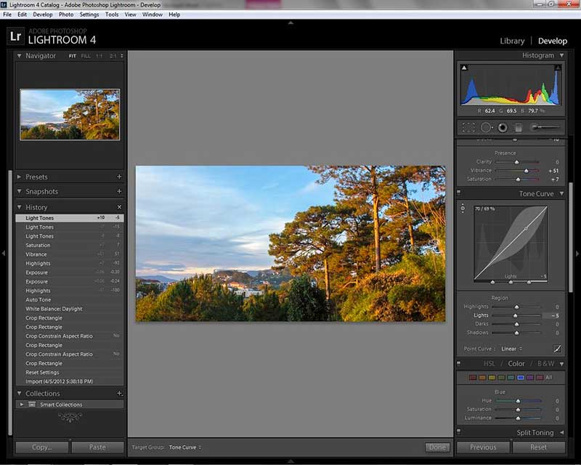Click the Lights region slider handle
Viewport: 581px width, 465px height.
pos(515,315)
